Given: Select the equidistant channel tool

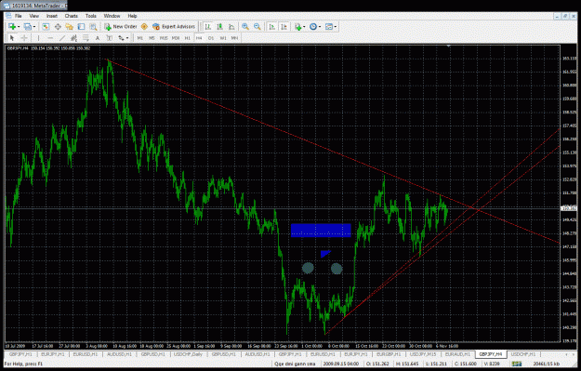Looking at the screenshot, I should coord(73,38).
